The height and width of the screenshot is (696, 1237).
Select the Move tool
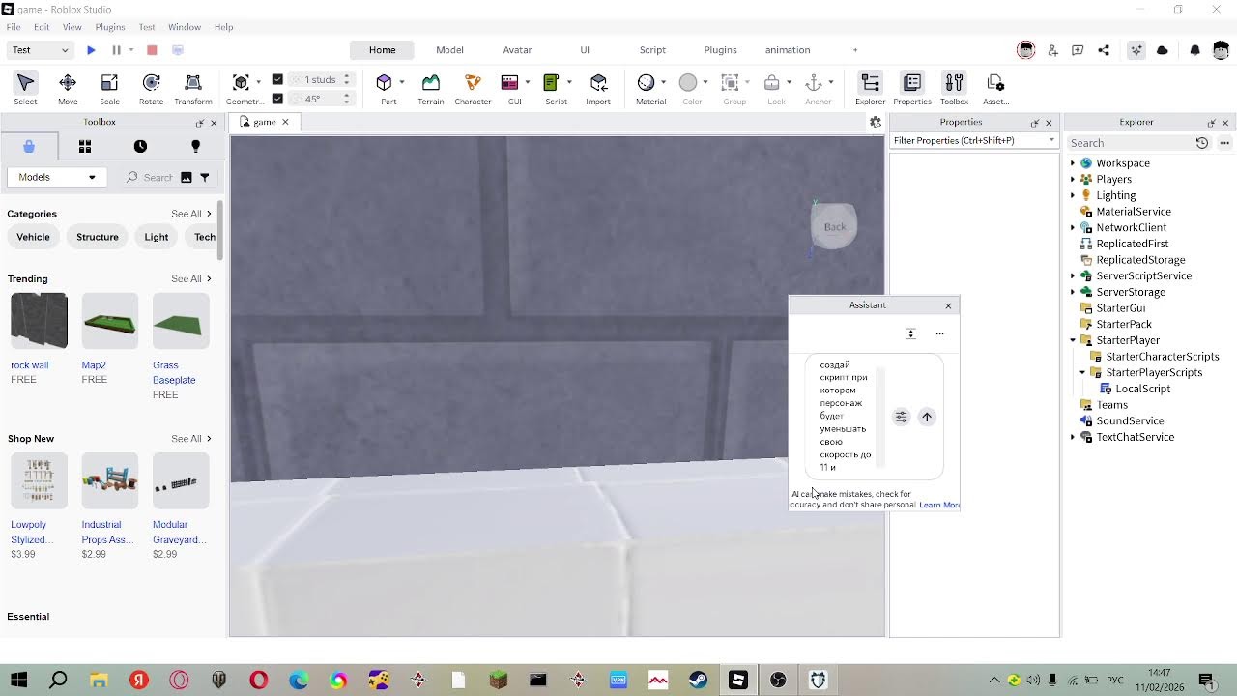coord(68,89)
